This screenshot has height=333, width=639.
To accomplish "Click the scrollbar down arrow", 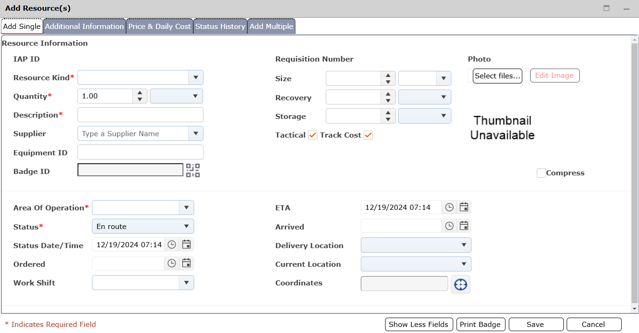I will click(634, 309).
